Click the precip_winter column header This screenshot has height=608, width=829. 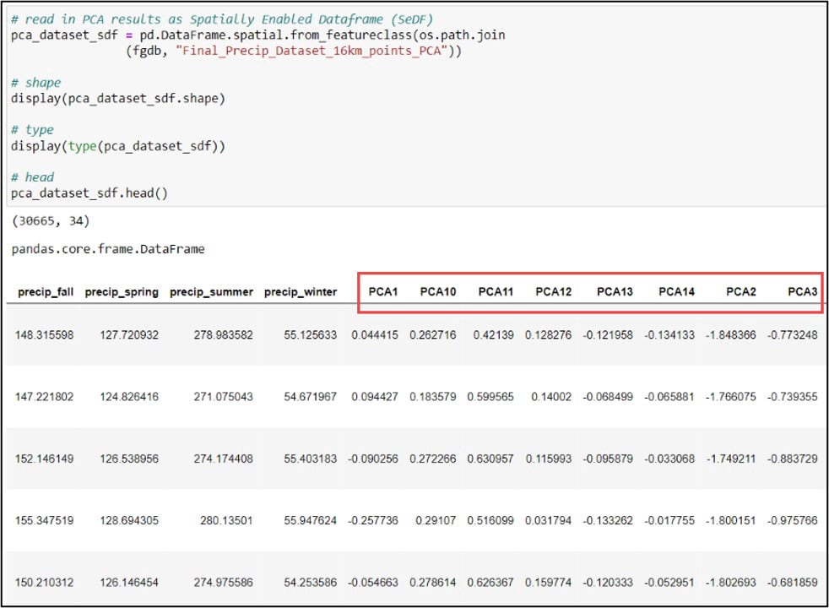[x=301, y=292]
